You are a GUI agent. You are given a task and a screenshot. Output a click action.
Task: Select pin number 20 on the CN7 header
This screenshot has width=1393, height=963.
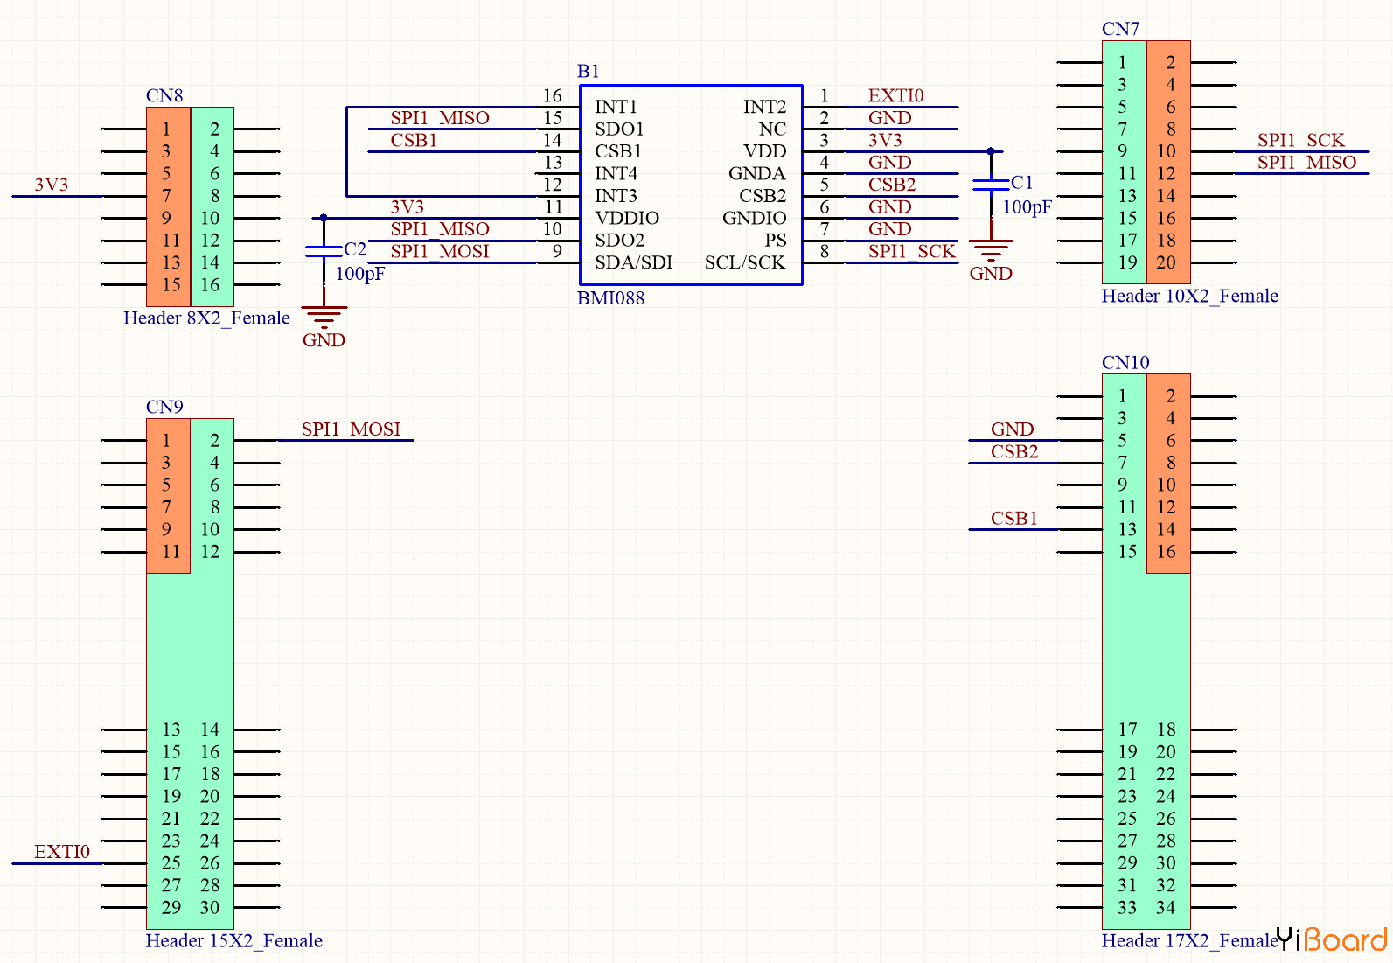click(x=1166, y=262)
